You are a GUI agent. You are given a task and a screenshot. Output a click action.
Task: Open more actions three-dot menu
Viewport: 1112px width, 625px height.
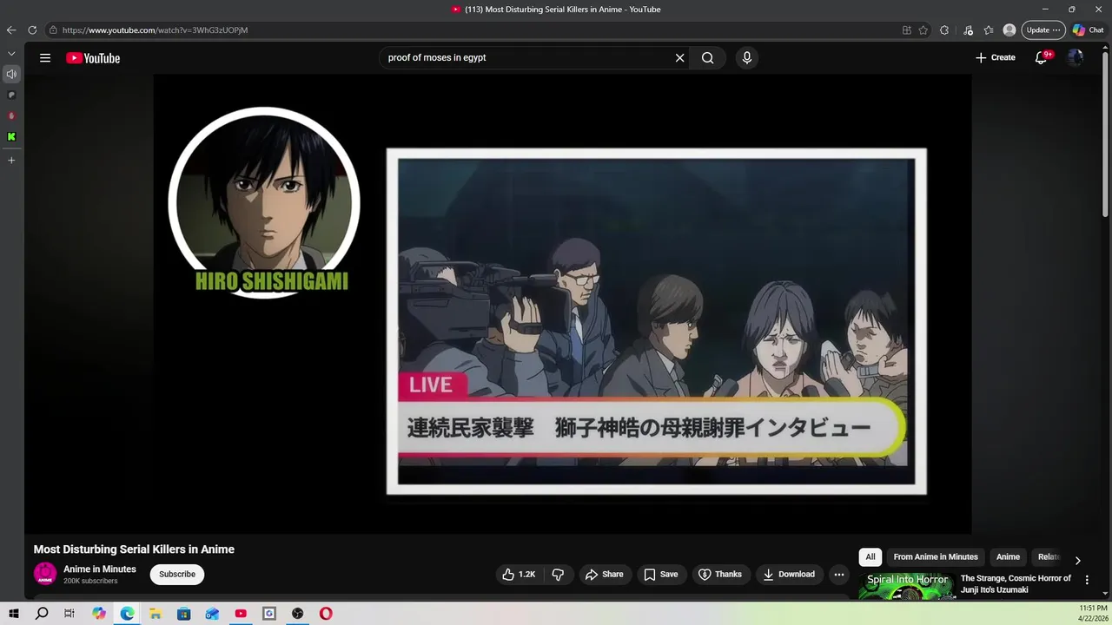839,575
